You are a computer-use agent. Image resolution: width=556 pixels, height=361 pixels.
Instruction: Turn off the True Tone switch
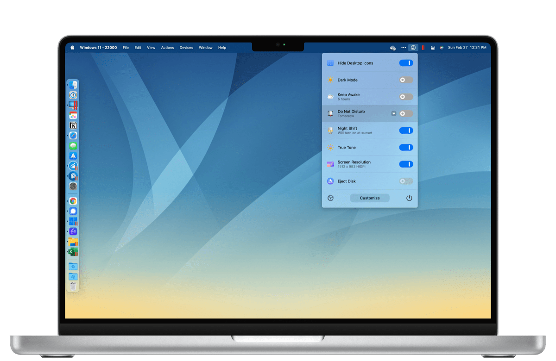point(406,147)
